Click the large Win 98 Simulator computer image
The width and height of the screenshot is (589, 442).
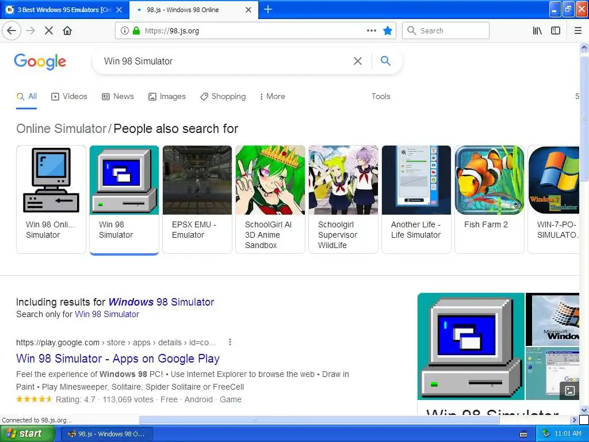[471, 346]
